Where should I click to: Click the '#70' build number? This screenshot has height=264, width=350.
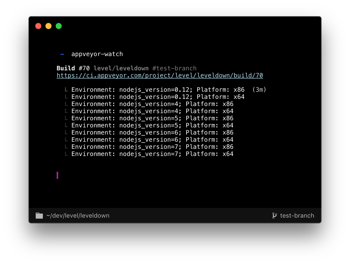point(84,68)
